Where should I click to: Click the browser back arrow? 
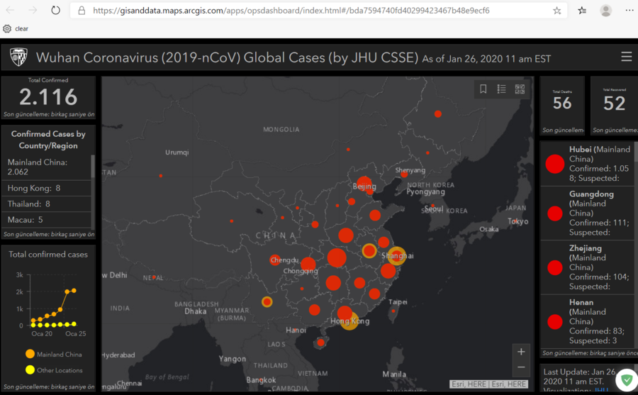10,11
